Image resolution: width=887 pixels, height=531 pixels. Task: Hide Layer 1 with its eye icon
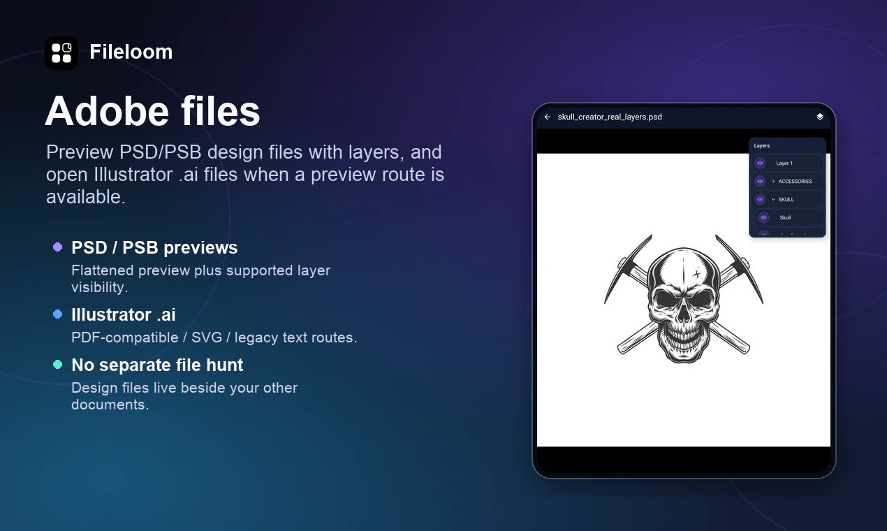coord(760,163)
